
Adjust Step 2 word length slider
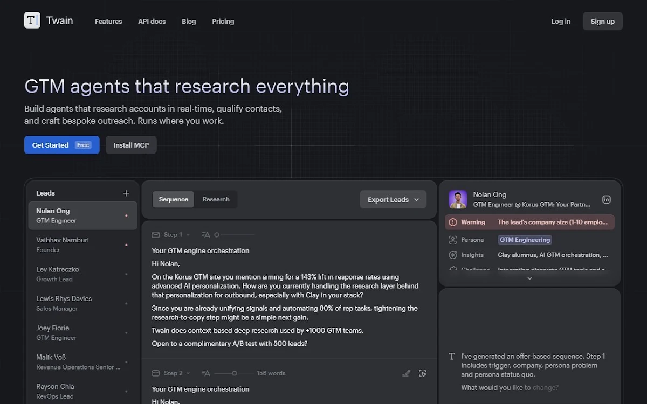pyautogui.click(x=234, y=373)
